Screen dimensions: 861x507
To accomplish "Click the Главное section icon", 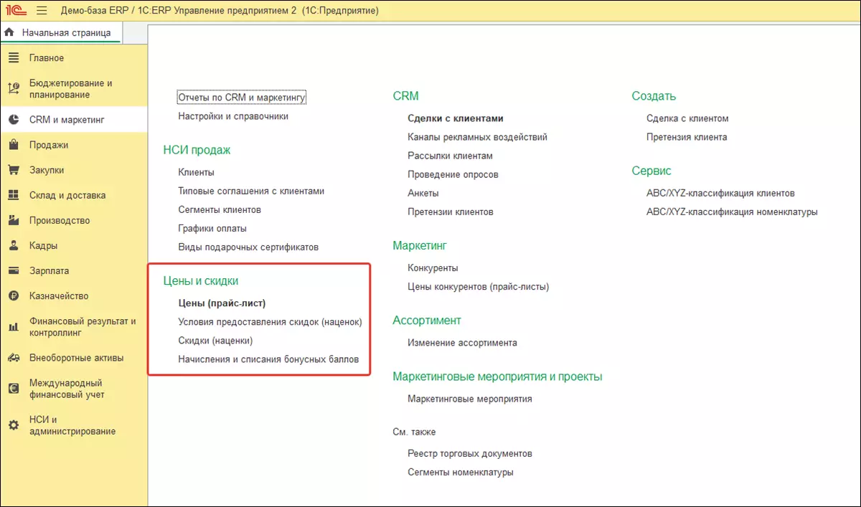I will (14, 58).
